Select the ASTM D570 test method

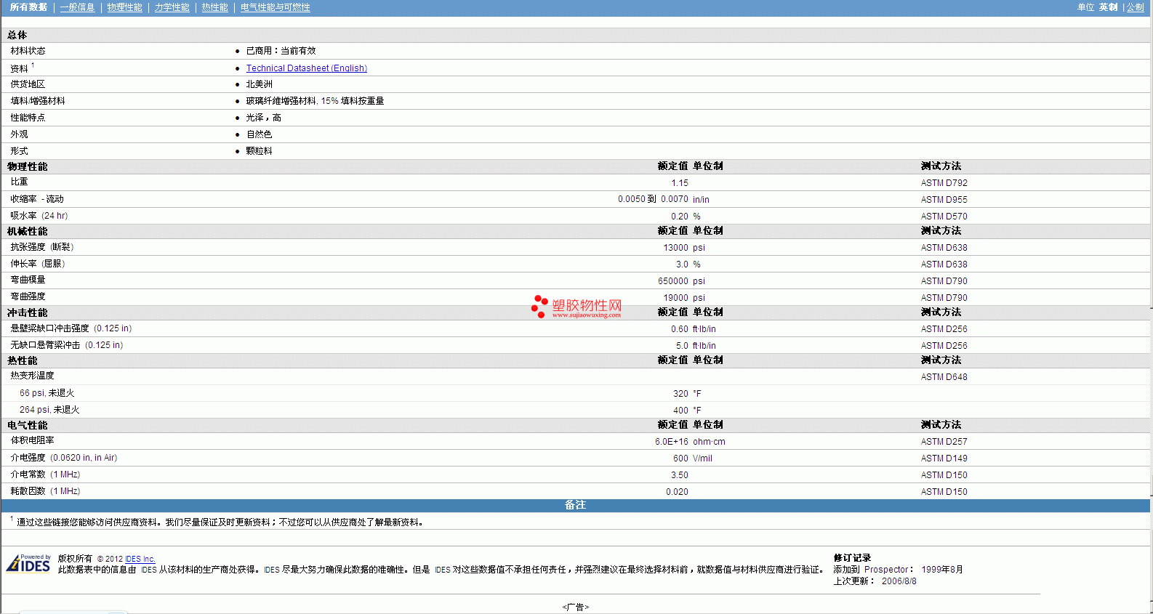tap(944, 217)
